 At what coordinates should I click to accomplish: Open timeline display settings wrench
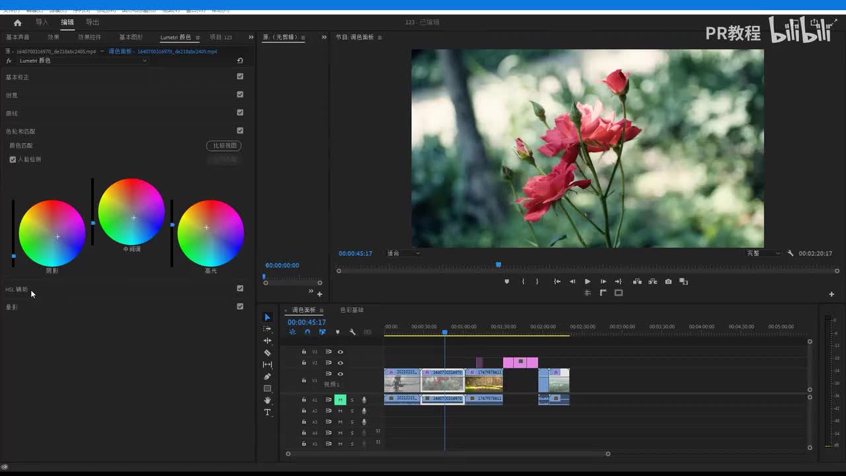(x=352, y=332)
